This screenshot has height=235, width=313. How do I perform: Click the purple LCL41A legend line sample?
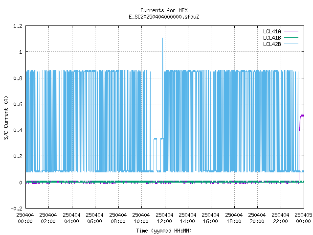click(291, 31)
